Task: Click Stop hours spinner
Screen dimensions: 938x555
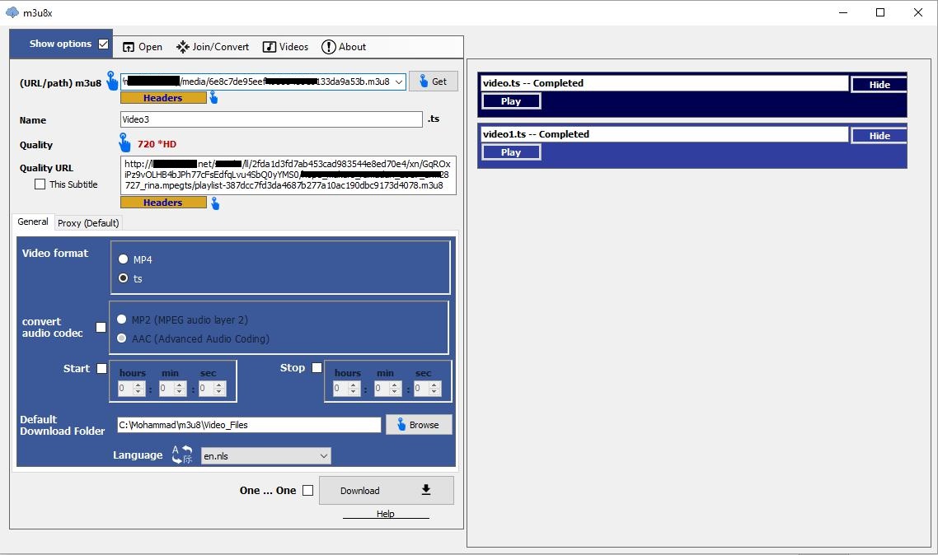Action: (x=346, y=389)
